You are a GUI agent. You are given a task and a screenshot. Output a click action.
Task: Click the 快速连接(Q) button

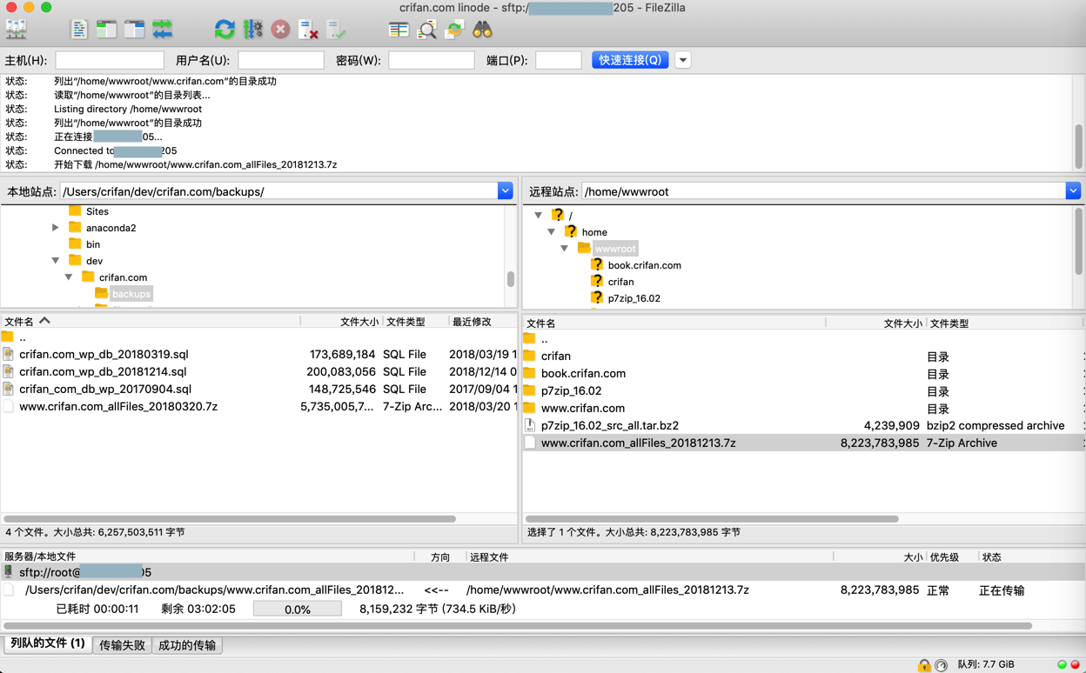pos(630,60)
